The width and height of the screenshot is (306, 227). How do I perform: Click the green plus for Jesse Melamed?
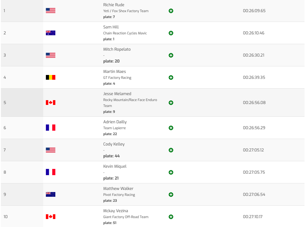(x=171, y=103)
